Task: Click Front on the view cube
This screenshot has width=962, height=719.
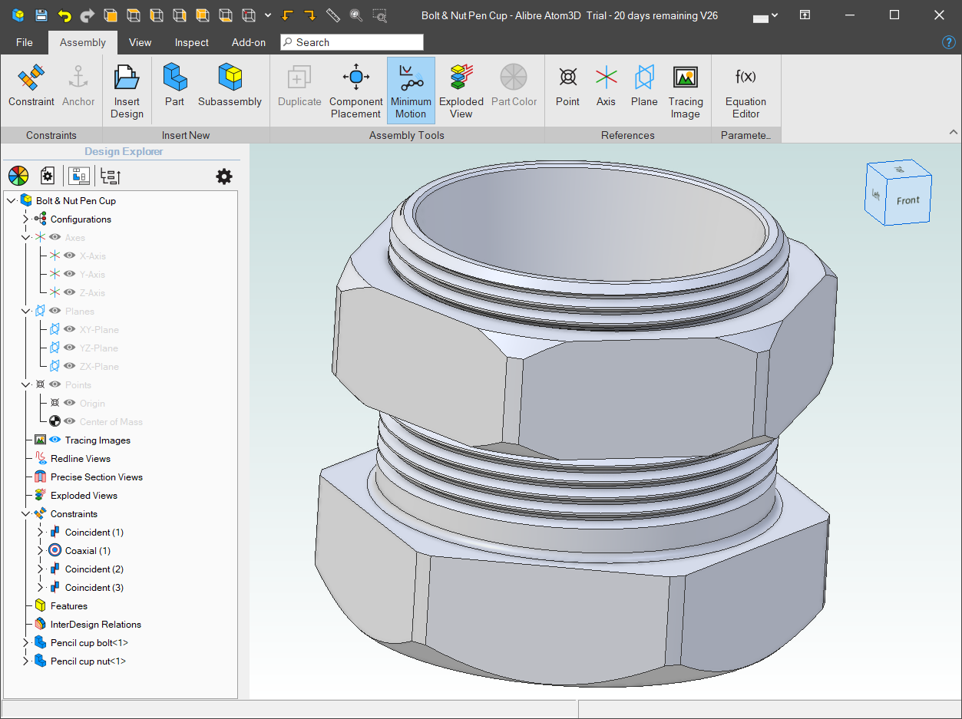Action: pos(908,200)
